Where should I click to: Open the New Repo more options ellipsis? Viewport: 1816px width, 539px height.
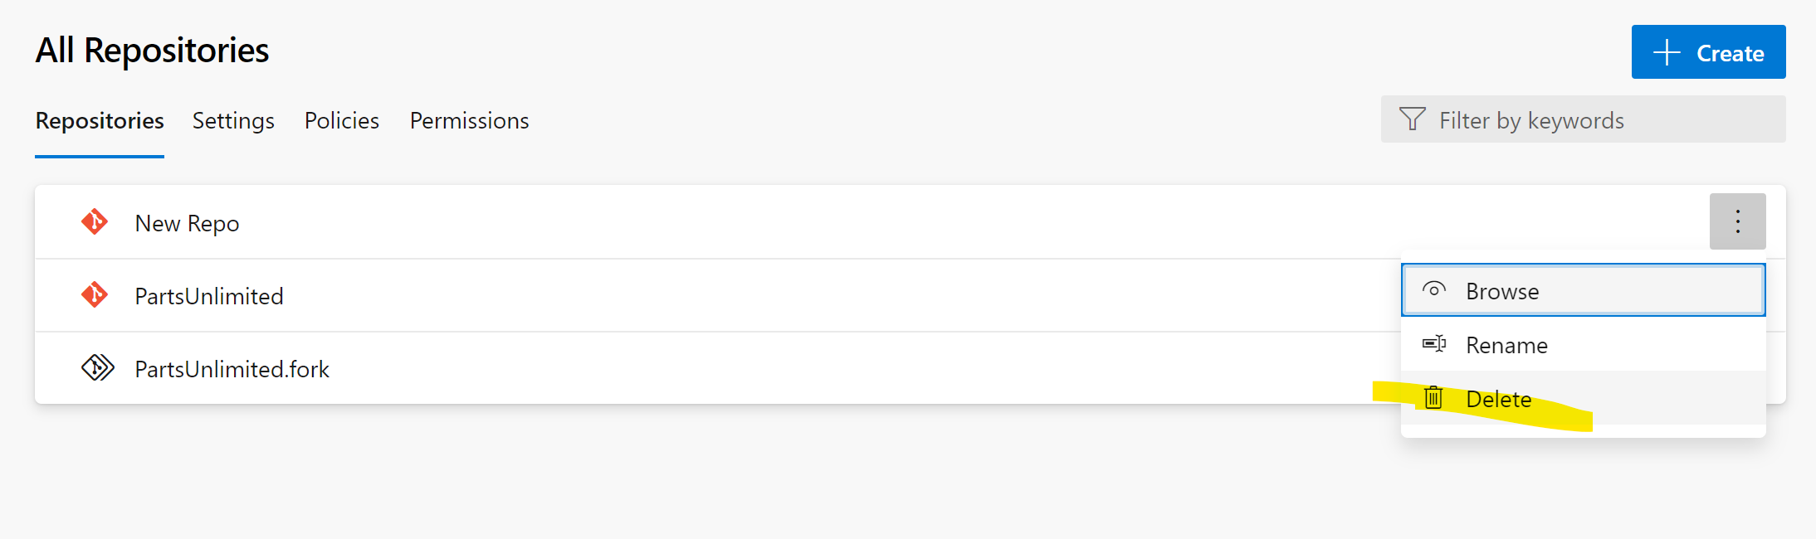[x=1737, y=221]
